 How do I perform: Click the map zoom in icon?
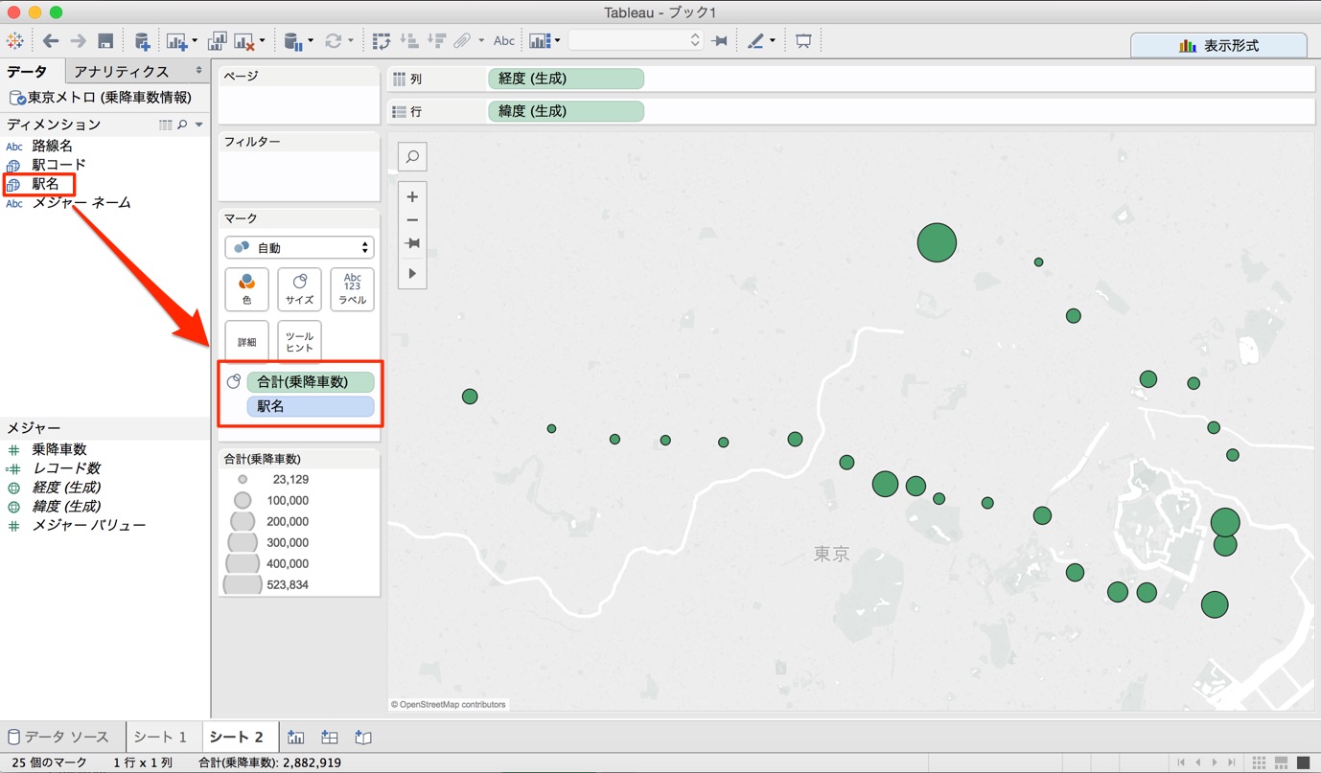click(412, 195)
